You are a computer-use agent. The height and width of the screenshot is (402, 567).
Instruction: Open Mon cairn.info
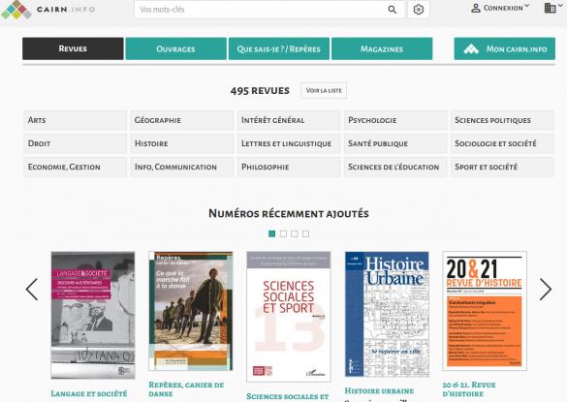click(504, 48)
